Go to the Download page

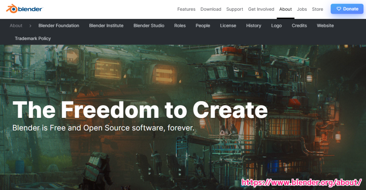click(211, 9)
